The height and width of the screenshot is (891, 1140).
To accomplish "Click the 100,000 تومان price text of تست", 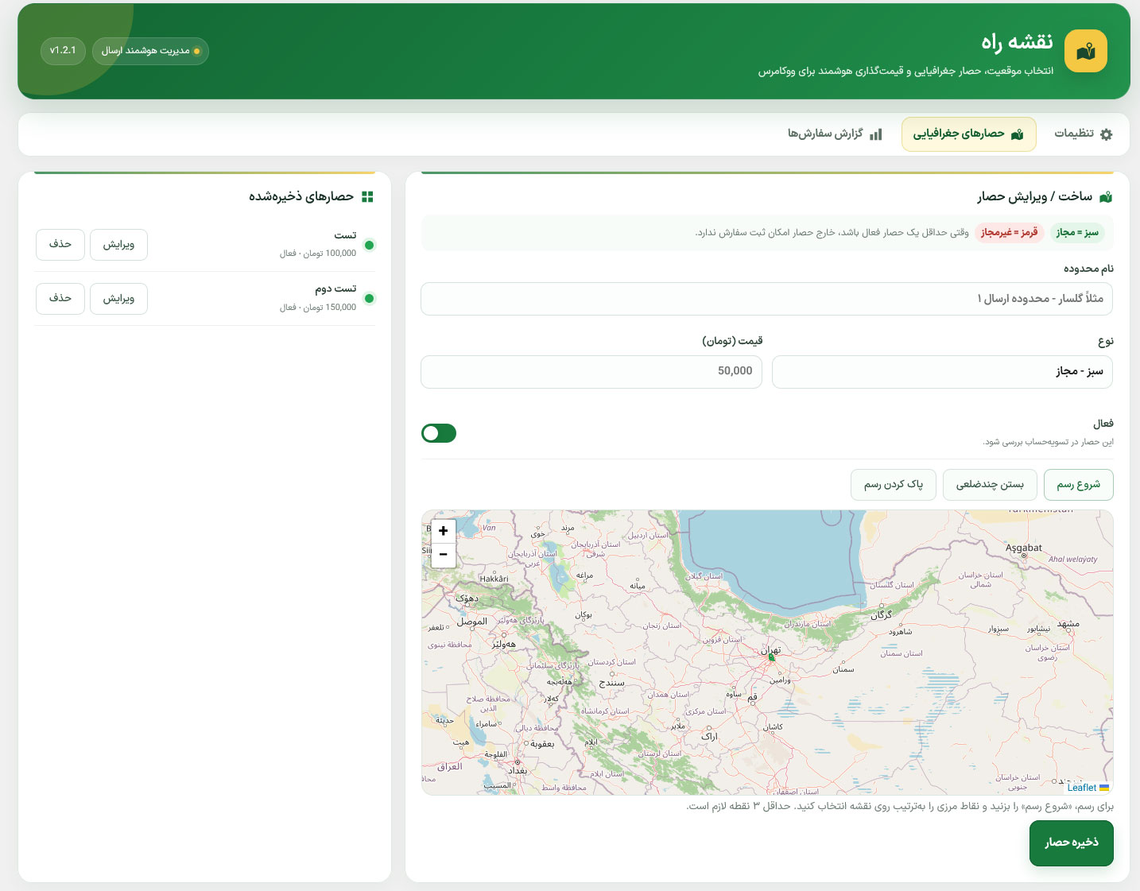I will point(330,254).
